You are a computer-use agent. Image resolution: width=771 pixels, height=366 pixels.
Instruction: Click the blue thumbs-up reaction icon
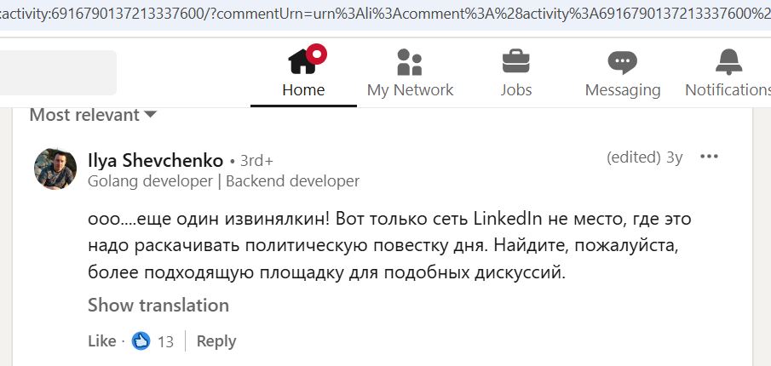141,341
